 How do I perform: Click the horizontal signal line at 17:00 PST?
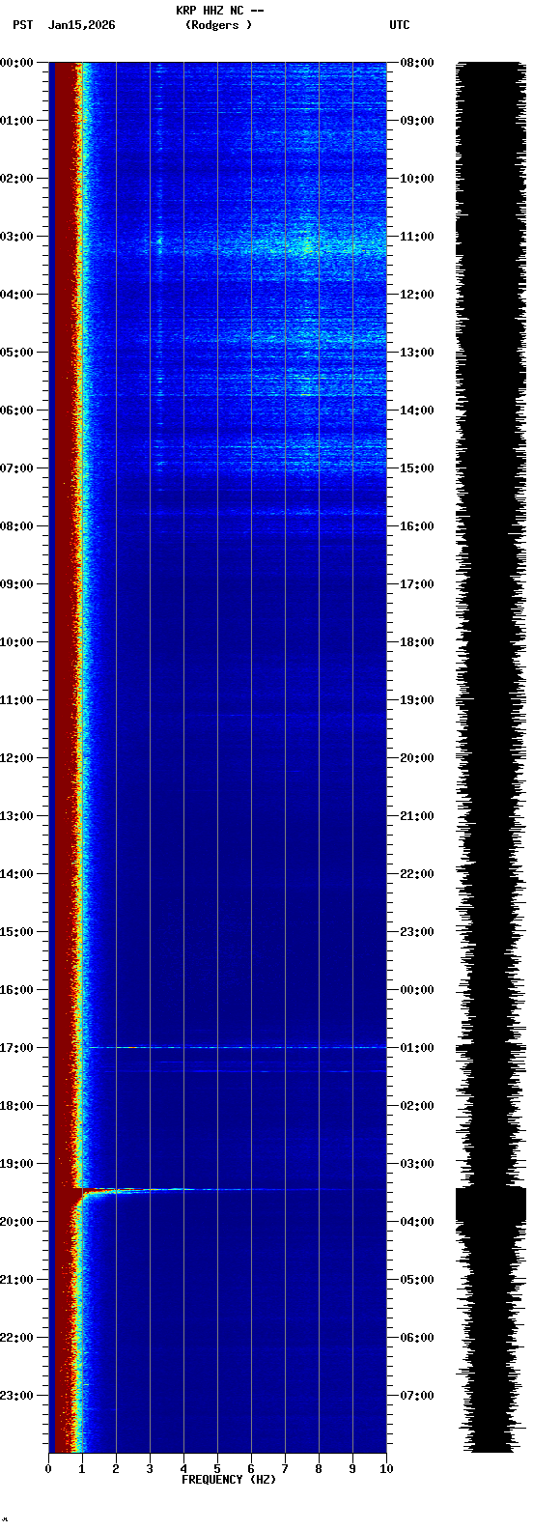pos(237,1047)
